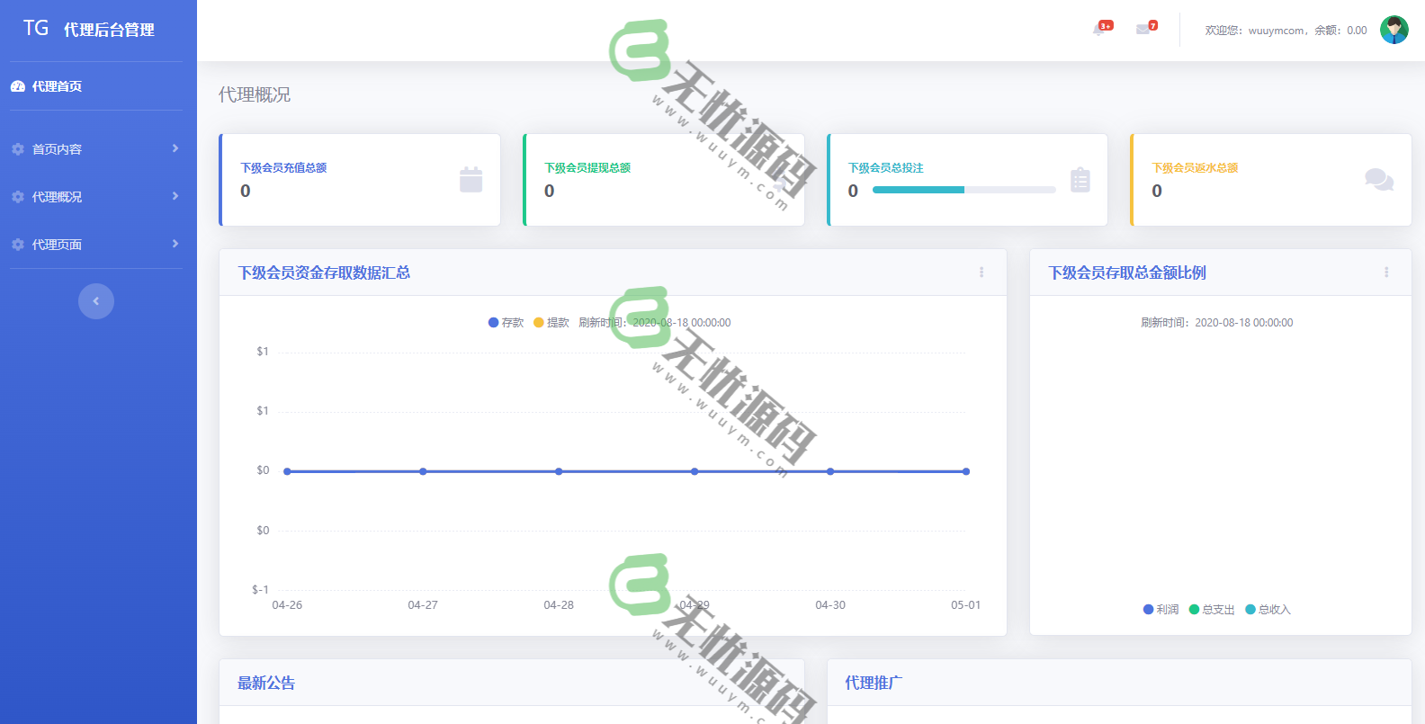Open three-dot menu of 下级会员存取总金额比例
Viewport: 1425px width, 724px height.
(1386, 273)
